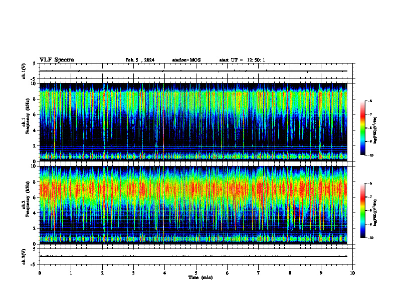Click the ch.3 voltage waveform trace panel

(196, 256)
